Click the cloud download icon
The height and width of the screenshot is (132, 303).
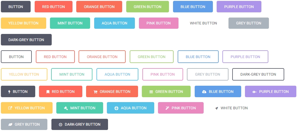204,92
